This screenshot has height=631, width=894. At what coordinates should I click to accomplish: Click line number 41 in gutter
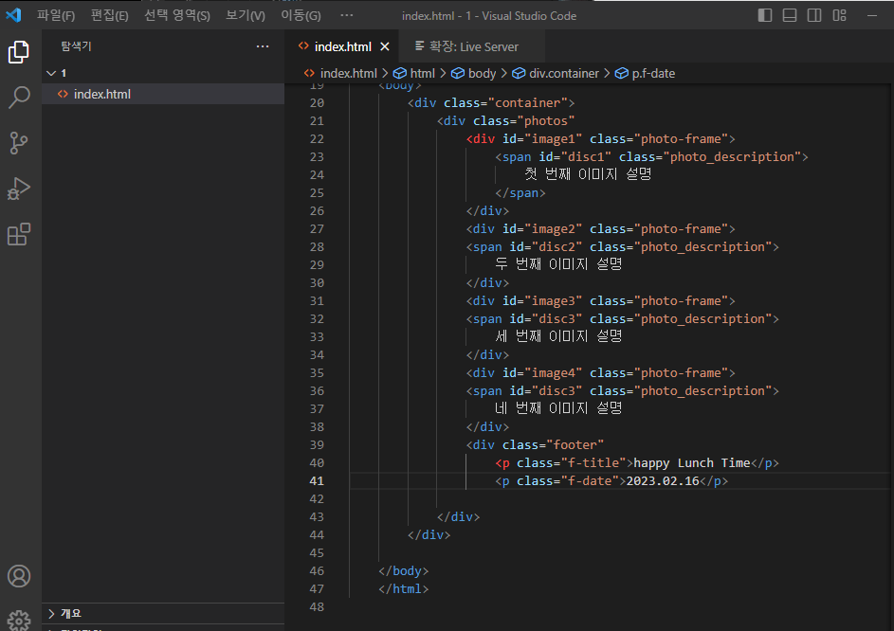pos(317,480)
